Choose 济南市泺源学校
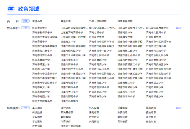 point(69,101)
